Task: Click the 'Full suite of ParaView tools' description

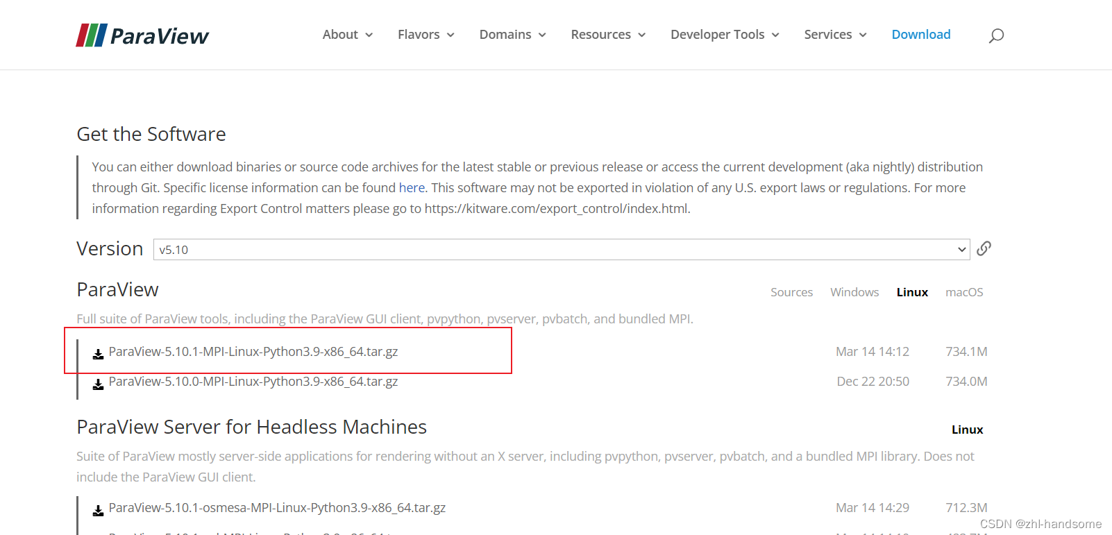Action: coord(385,319)
